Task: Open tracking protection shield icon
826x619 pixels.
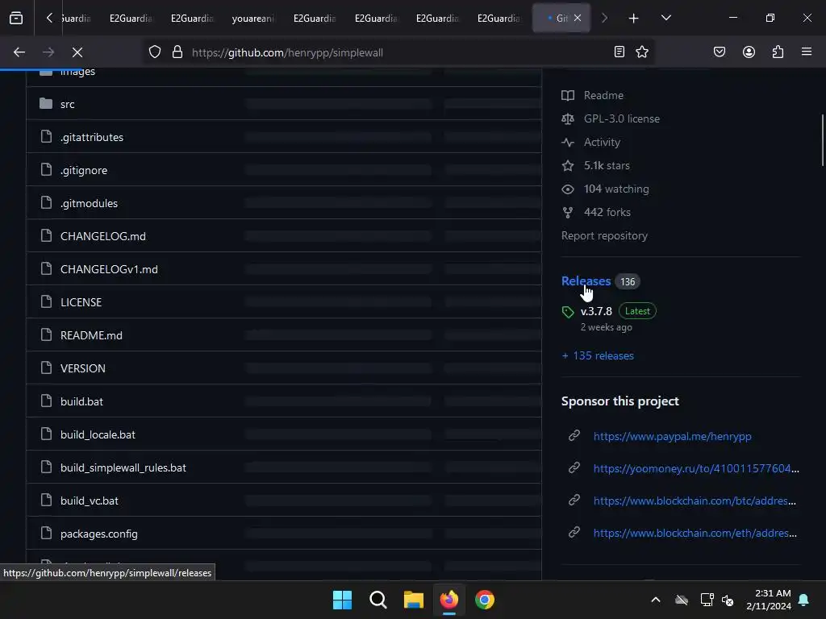Action: click(155, 52)
